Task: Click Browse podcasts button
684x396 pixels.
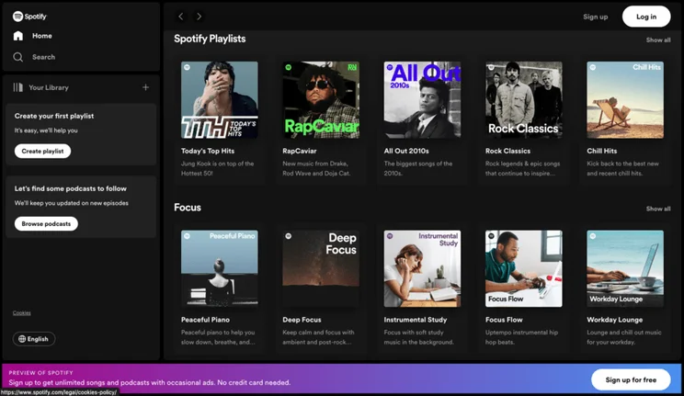Action: 46,224
